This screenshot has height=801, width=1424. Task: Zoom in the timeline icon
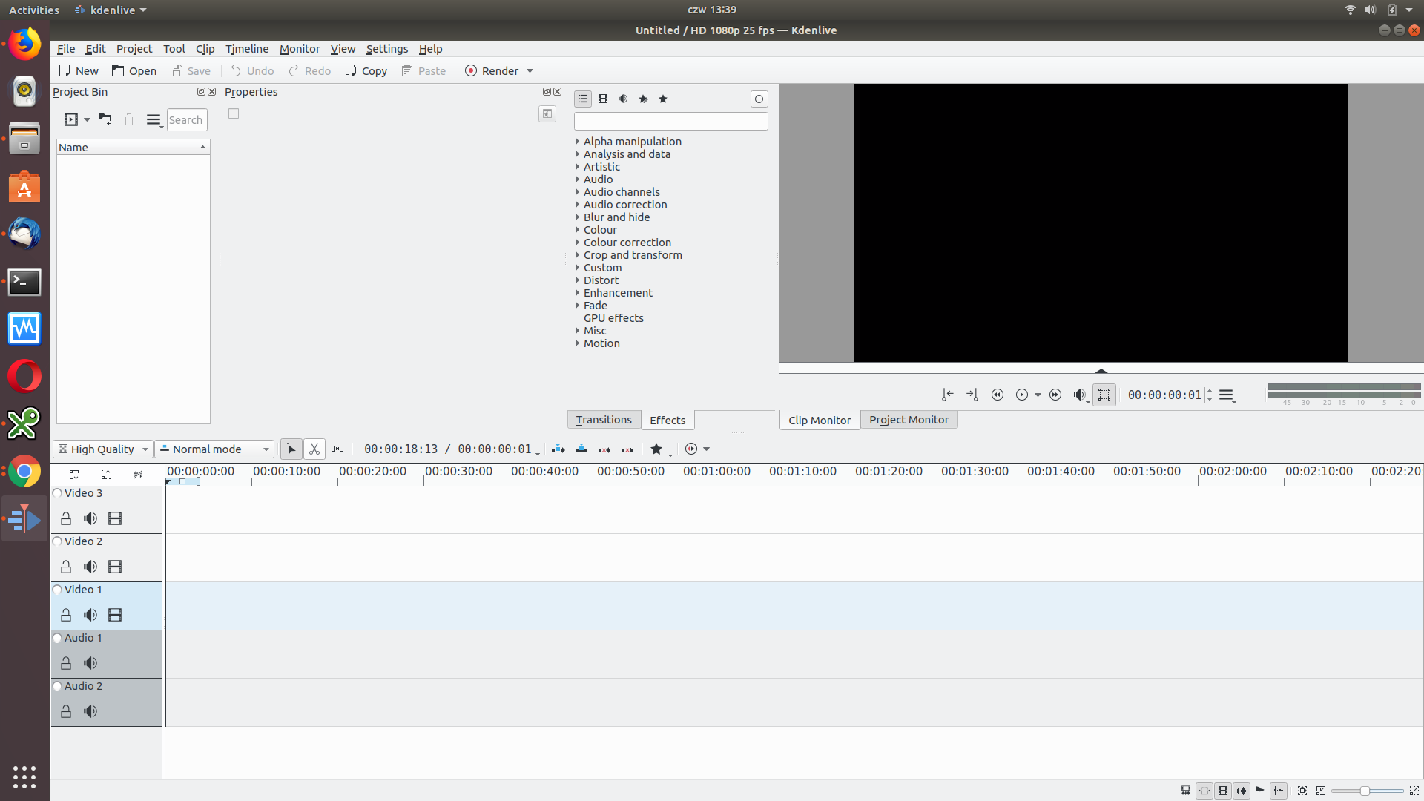click(1414, 791)
